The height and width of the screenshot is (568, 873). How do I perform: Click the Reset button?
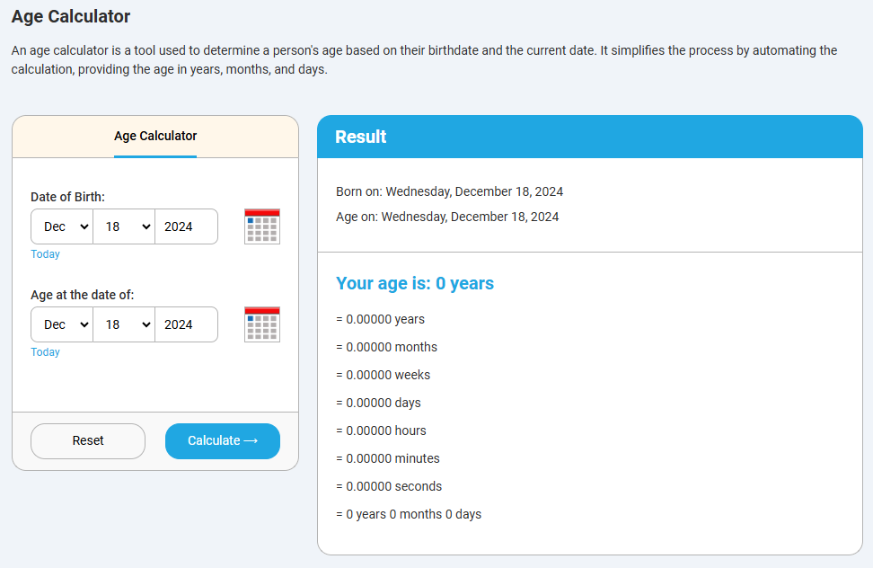pos(88,441)
